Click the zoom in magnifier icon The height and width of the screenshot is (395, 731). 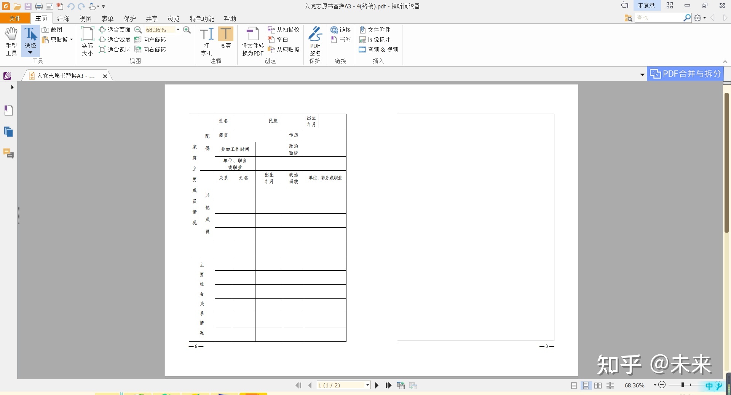[x=187, y=30]
